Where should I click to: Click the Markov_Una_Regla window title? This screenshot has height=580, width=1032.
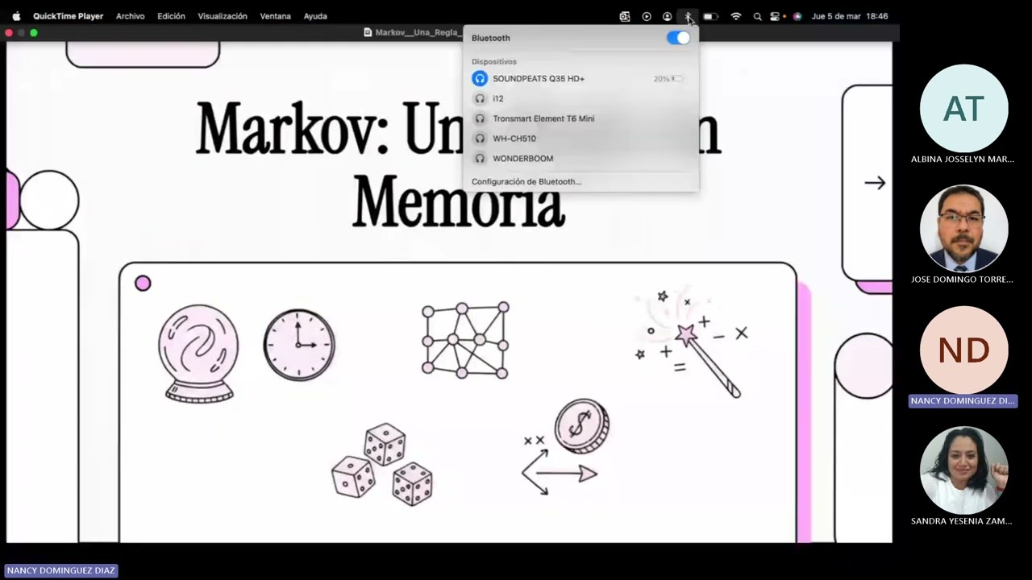(x=413, y=33)
